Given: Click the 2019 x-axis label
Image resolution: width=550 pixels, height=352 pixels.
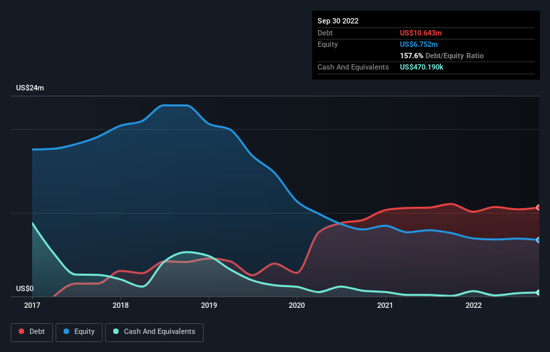Looking at the screenshot, I should coord(209,305).
